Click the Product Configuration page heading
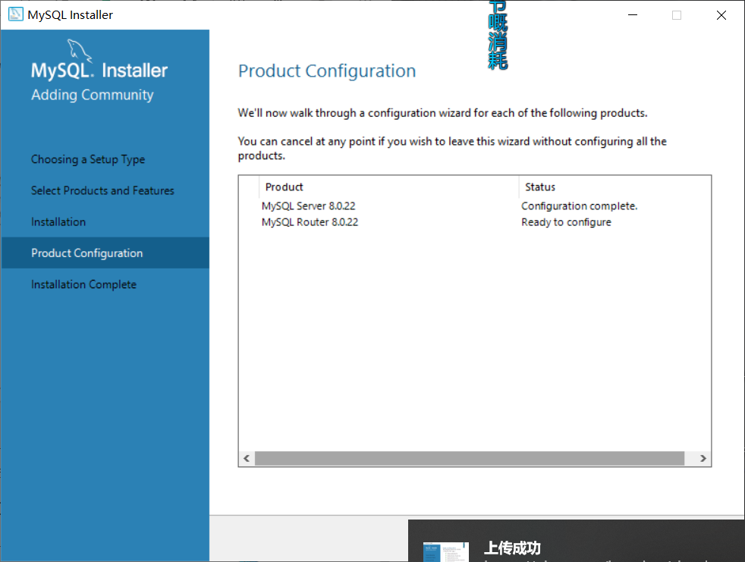Screen dimensions: 745x562 [327, 71]
